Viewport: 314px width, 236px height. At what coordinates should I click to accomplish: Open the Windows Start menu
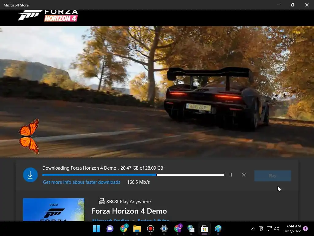point(96,229)
